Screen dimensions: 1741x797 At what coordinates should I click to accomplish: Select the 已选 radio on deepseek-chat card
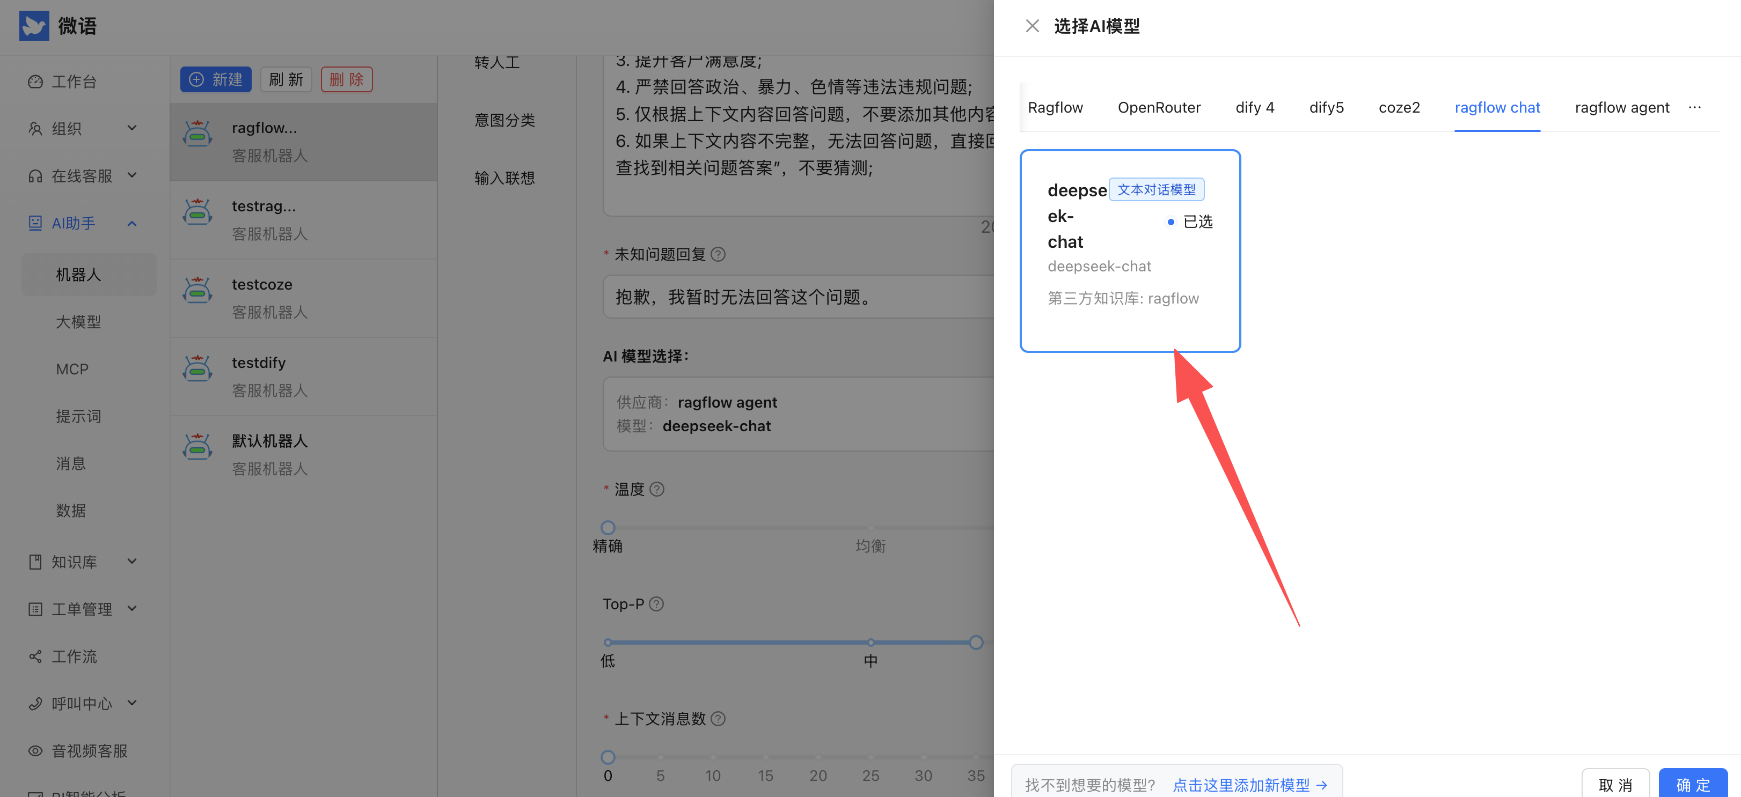1171,222
